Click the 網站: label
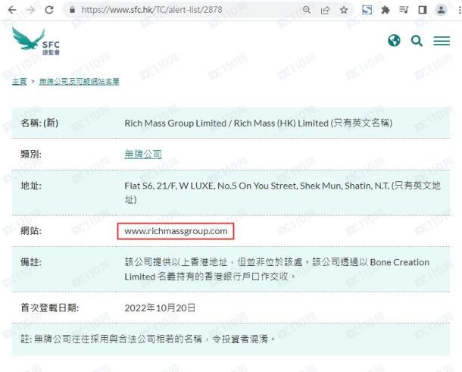Screen dimensions: 462x372 tap(31, 231)
